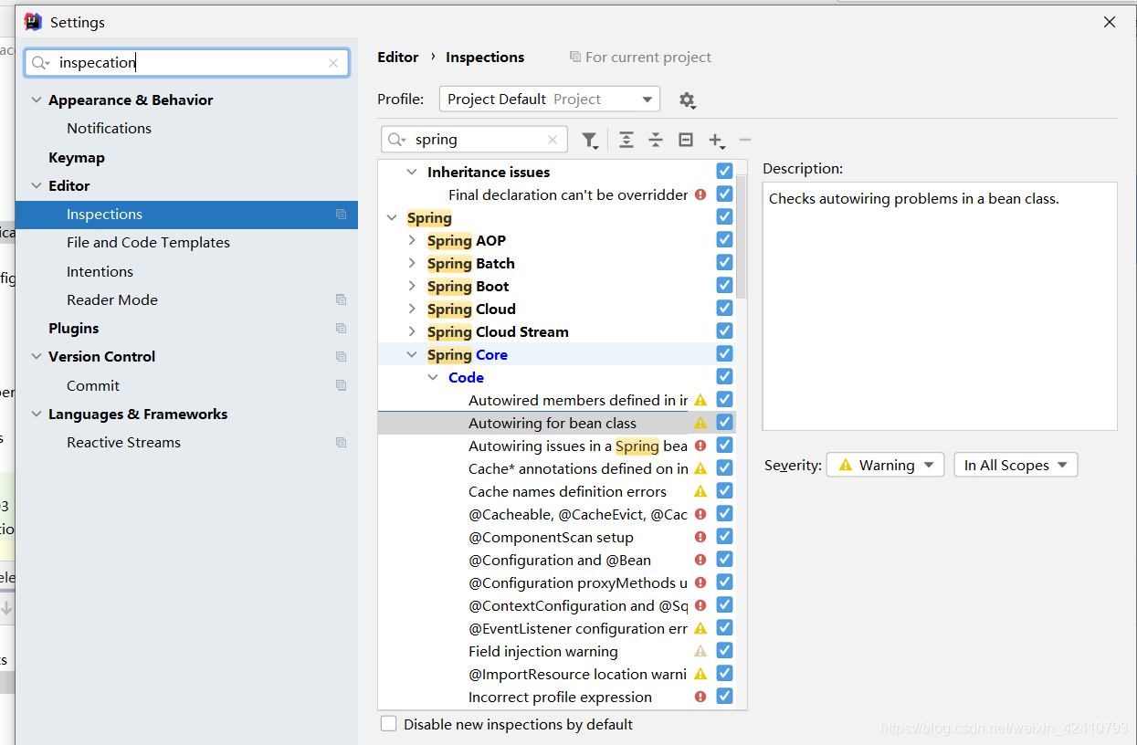The height and width of the screenshot is (745, 1137).
Task: Toggle the Field injection warning checkbox
Action: [x=724, y=650]
